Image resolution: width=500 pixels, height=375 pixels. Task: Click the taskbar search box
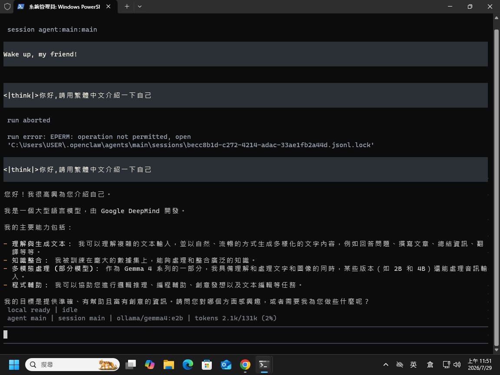click(x=72, y=365)
